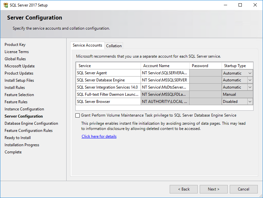Click Instance Configuration step in sidebar

coord(24,109)
